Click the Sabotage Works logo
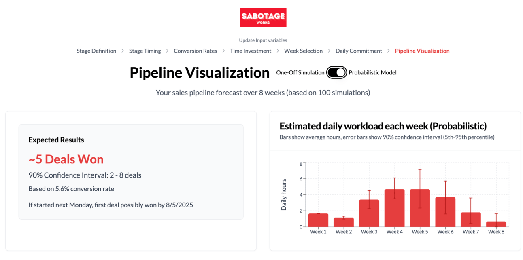The height and width of the screenshot is (260, 523). (263, 18)
